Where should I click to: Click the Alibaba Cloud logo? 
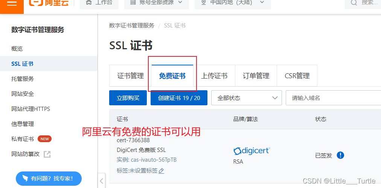[x=49, y=2]
